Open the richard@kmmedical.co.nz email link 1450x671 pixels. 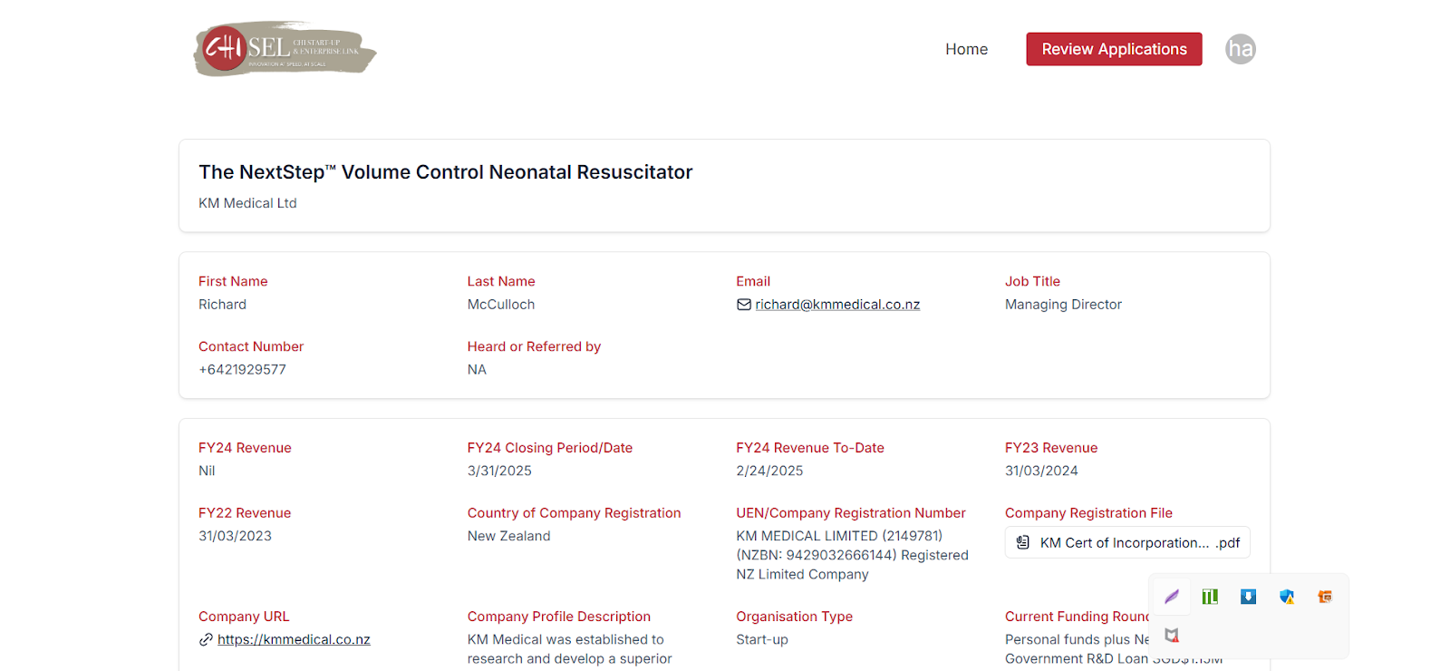point(837,305)
